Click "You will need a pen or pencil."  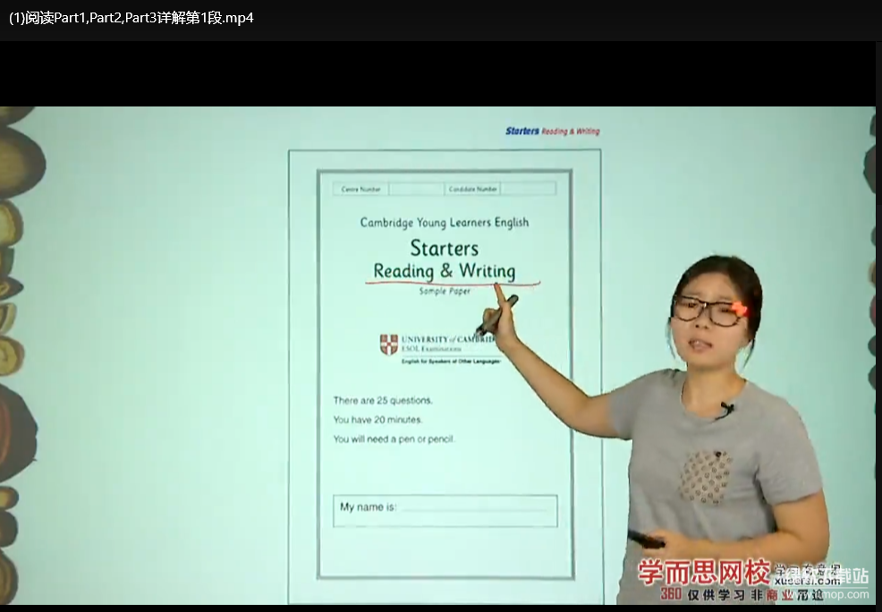[x=394, y=438]
